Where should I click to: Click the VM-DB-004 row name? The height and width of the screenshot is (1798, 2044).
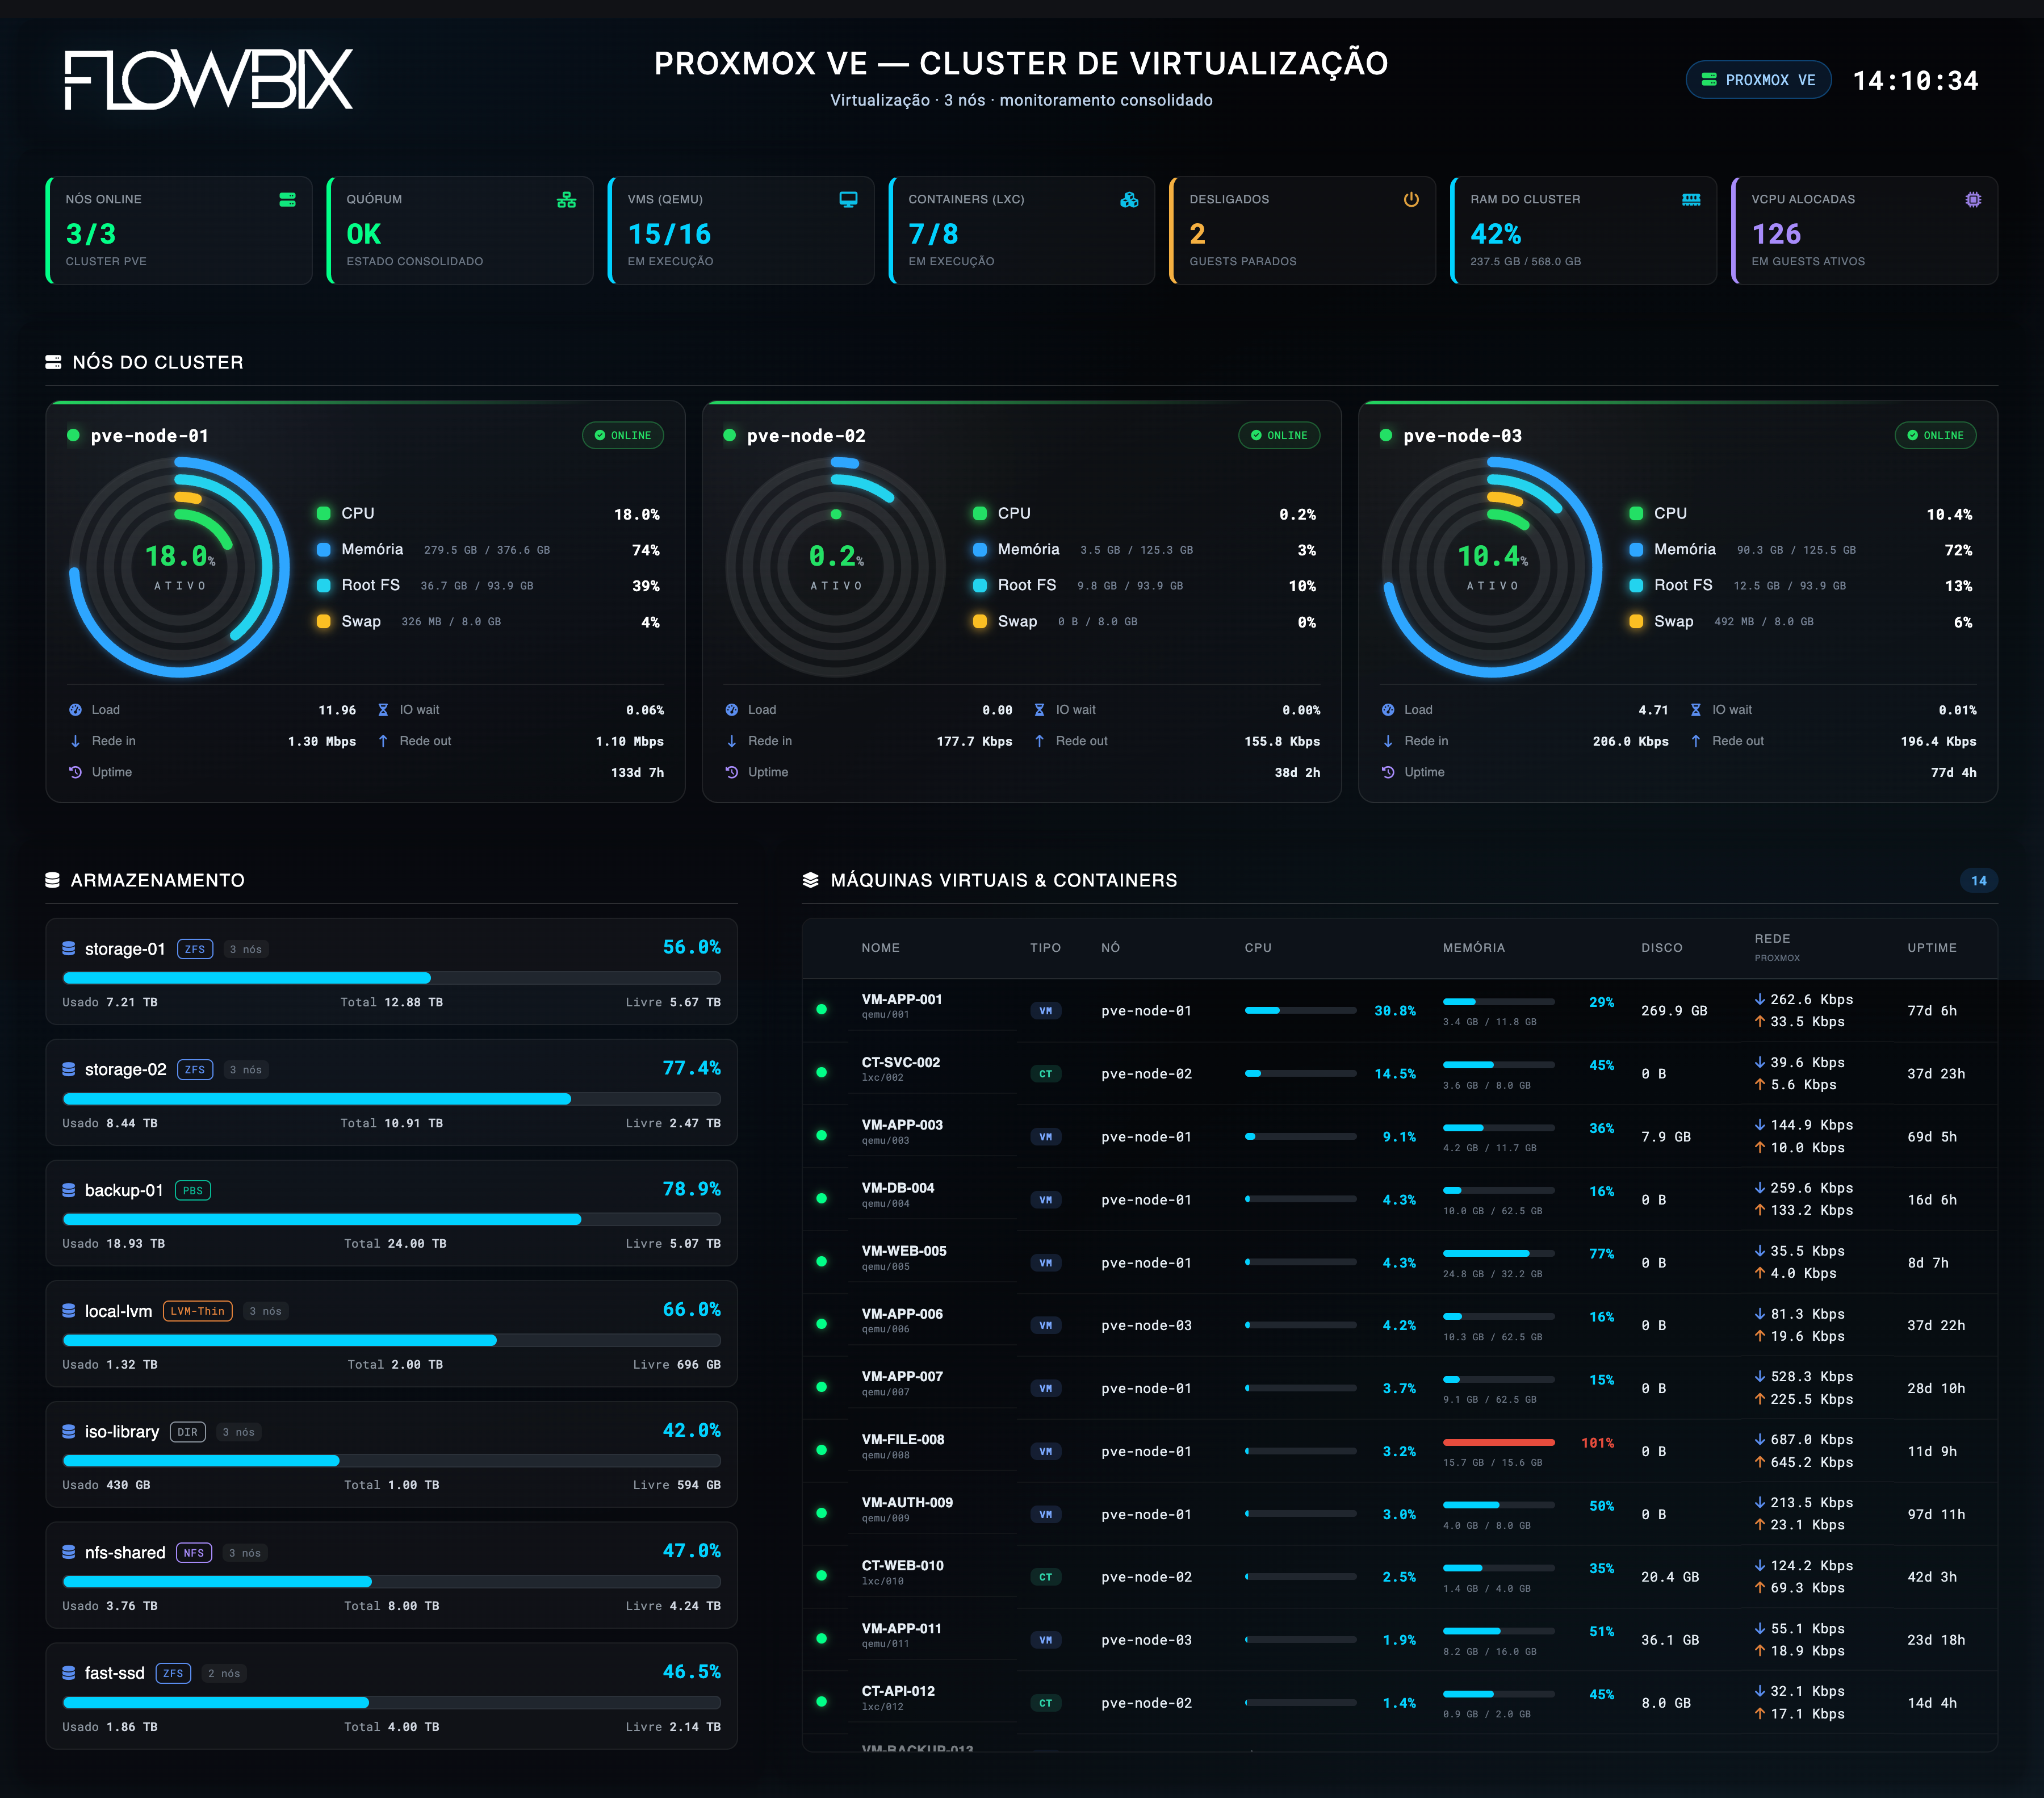coord(898,1188)
